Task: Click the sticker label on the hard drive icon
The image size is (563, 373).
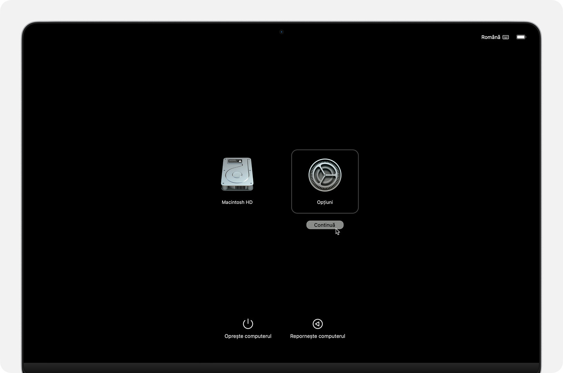Action: tap(235, 161)
